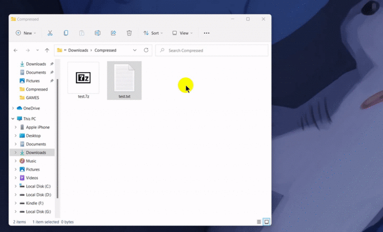Select the test.txt file
The width and height of the screenshot is (383, 232).
(124, 80)
